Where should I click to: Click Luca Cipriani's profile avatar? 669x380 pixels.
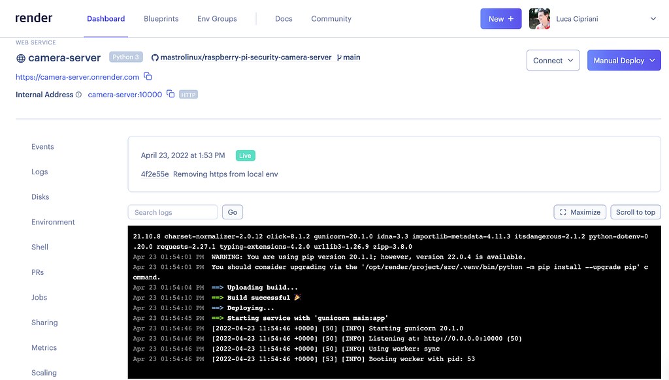539,19
